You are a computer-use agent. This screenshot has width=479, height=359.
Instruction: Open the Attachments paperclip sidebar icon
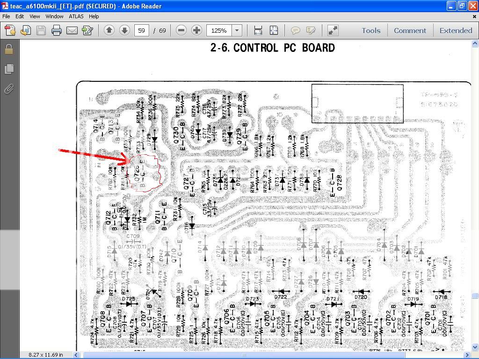coord(8,89)
